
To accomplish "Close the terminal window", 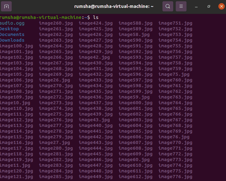I will pos(221,7).
